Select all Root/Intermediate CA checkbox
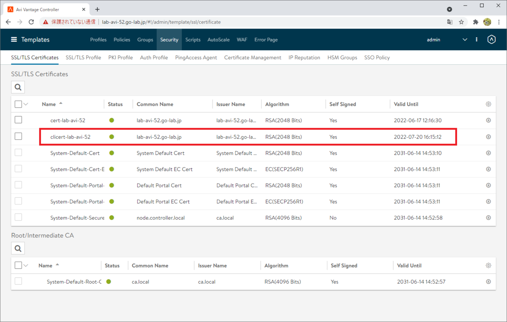Viewport: 507px width, 322px height. click(18, 265)
